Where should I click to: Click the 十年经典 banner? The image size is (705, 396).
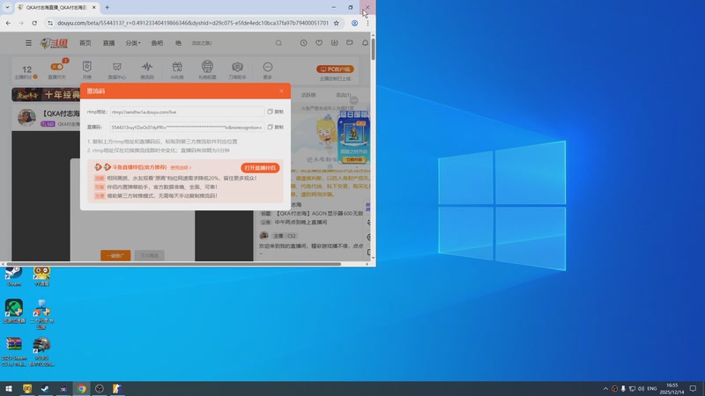pos(47,95)
